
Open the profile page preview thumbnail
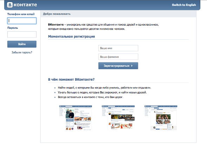[x=75, y=118]
